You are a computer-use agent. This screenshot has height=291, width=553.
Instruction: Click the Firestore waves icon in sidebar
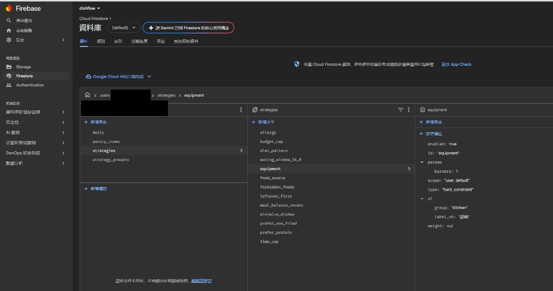pos(9,76)
